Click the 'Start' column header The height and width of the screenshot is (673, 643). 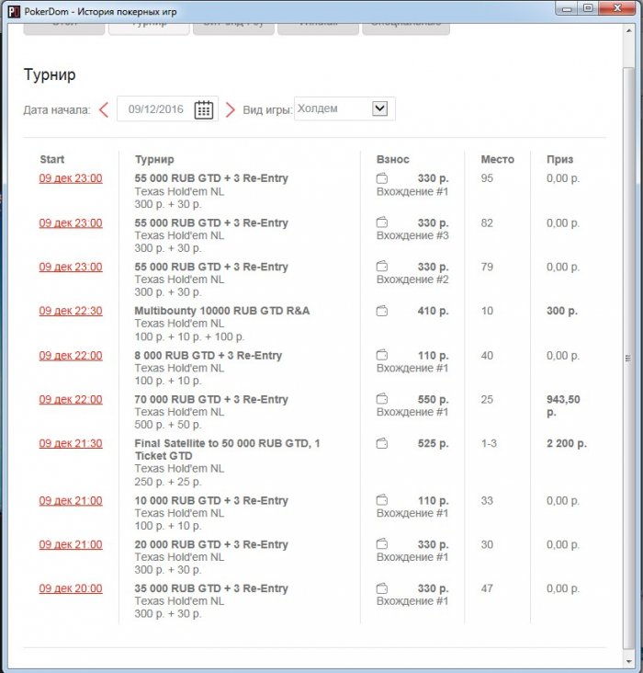52,159
